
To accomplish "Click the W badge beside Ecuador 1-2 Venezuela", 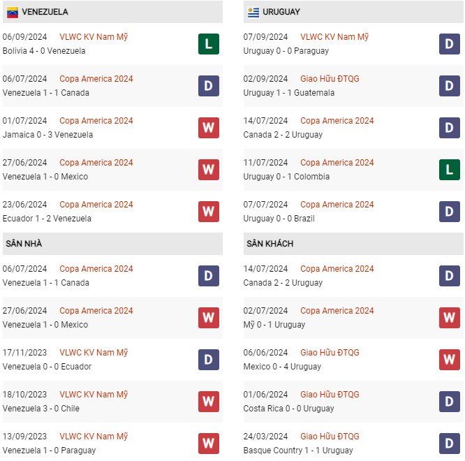I will [209, 212].
